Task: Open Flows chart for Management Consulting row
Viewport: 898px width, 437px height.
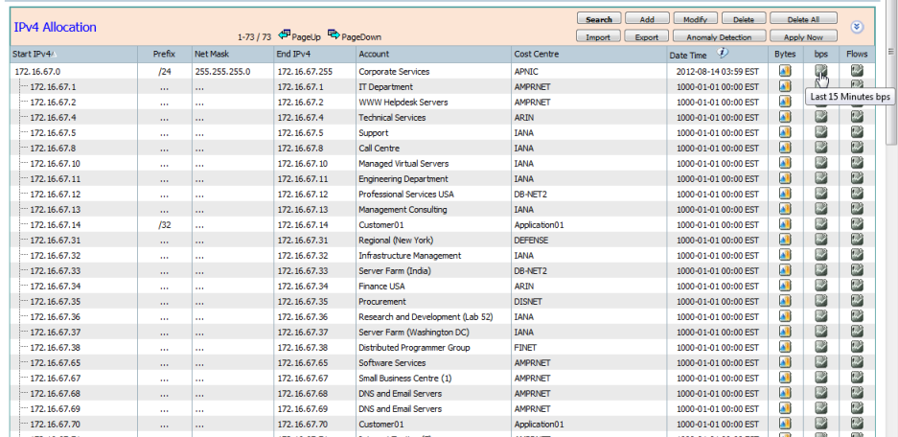Action: click(x=857, y=209)
